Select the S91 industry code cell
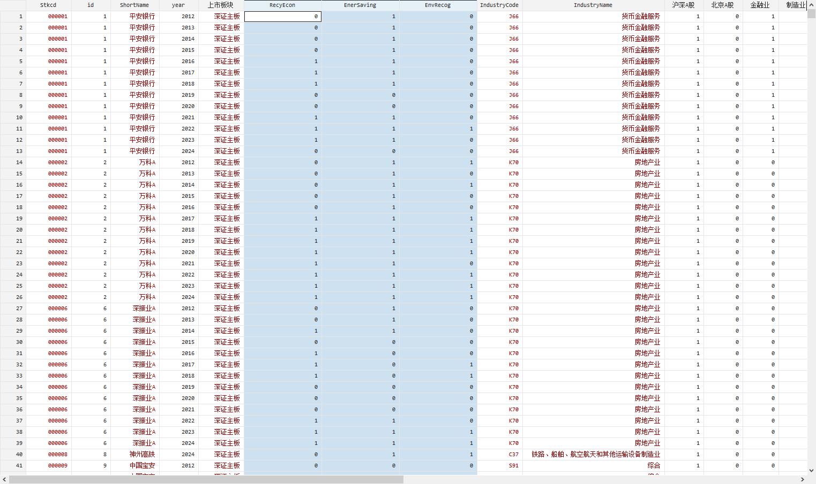Screen dimensions: 816x484 click(x=513, y=466)
